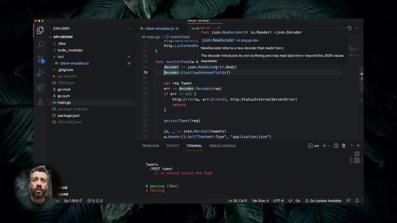Image resolution: width=397 pixels, height=223 pixels.
Task: Select the first terminal instance in side list
Action: click(357, 154)
